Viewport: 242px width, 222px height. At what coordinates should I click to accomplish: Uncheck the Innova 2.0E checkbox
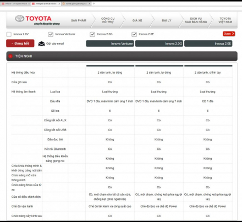[134, 34]
